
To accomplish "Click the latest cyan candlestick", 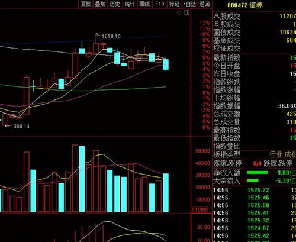I will pos(166,64).
